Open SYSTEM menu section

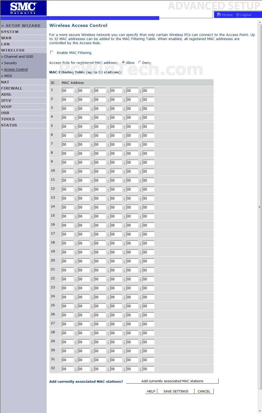tap(10, 32)
